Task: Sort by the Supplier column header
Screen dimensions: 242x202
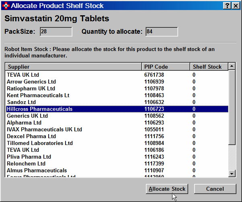Action: tap(74, 67)
